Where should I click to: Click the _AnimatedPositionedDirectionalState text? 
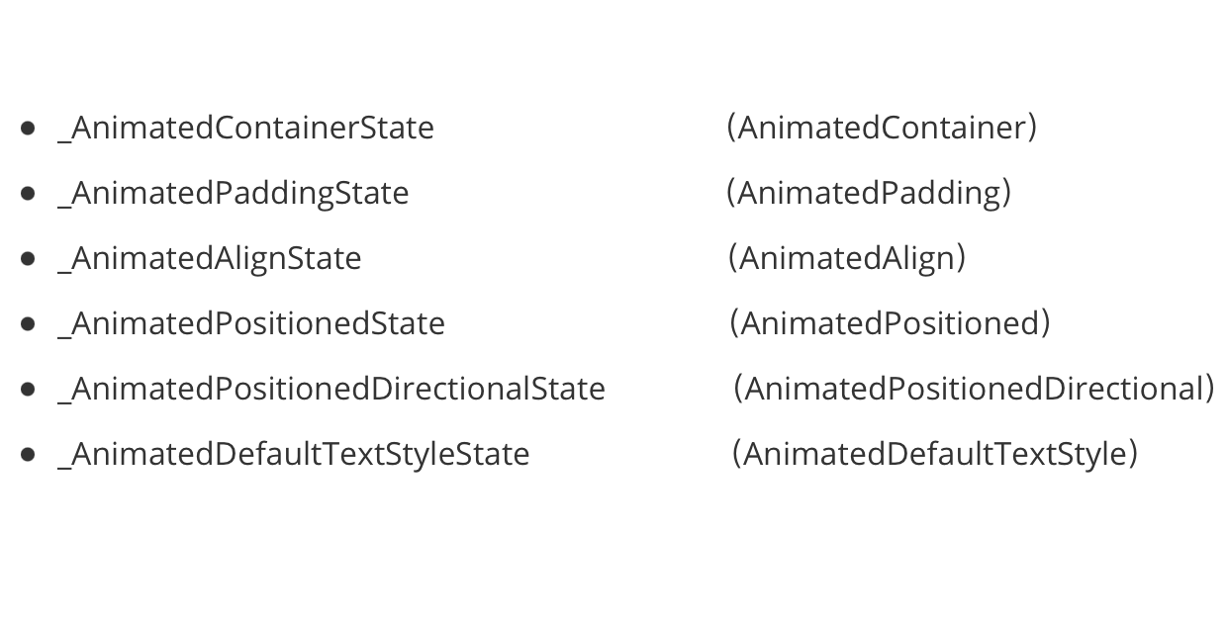click(331, 390)
